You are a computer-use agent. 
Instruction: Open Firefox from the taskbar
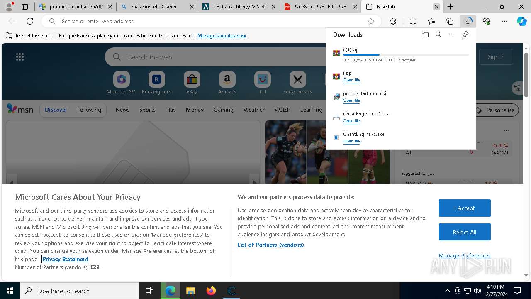coord(211,291)
